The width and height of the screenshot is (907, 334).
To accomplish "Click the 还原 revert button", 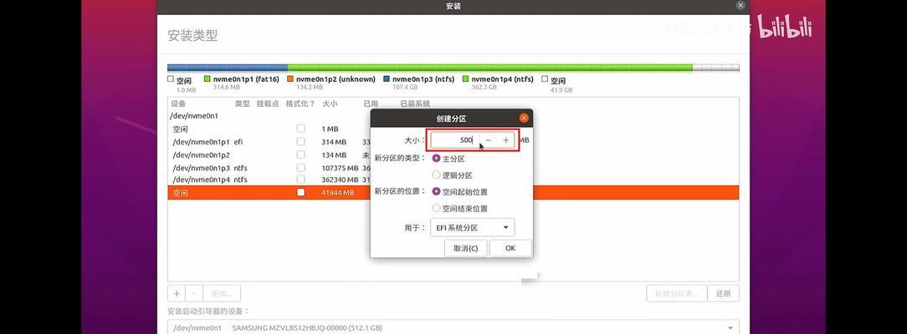I will [724, 293].
